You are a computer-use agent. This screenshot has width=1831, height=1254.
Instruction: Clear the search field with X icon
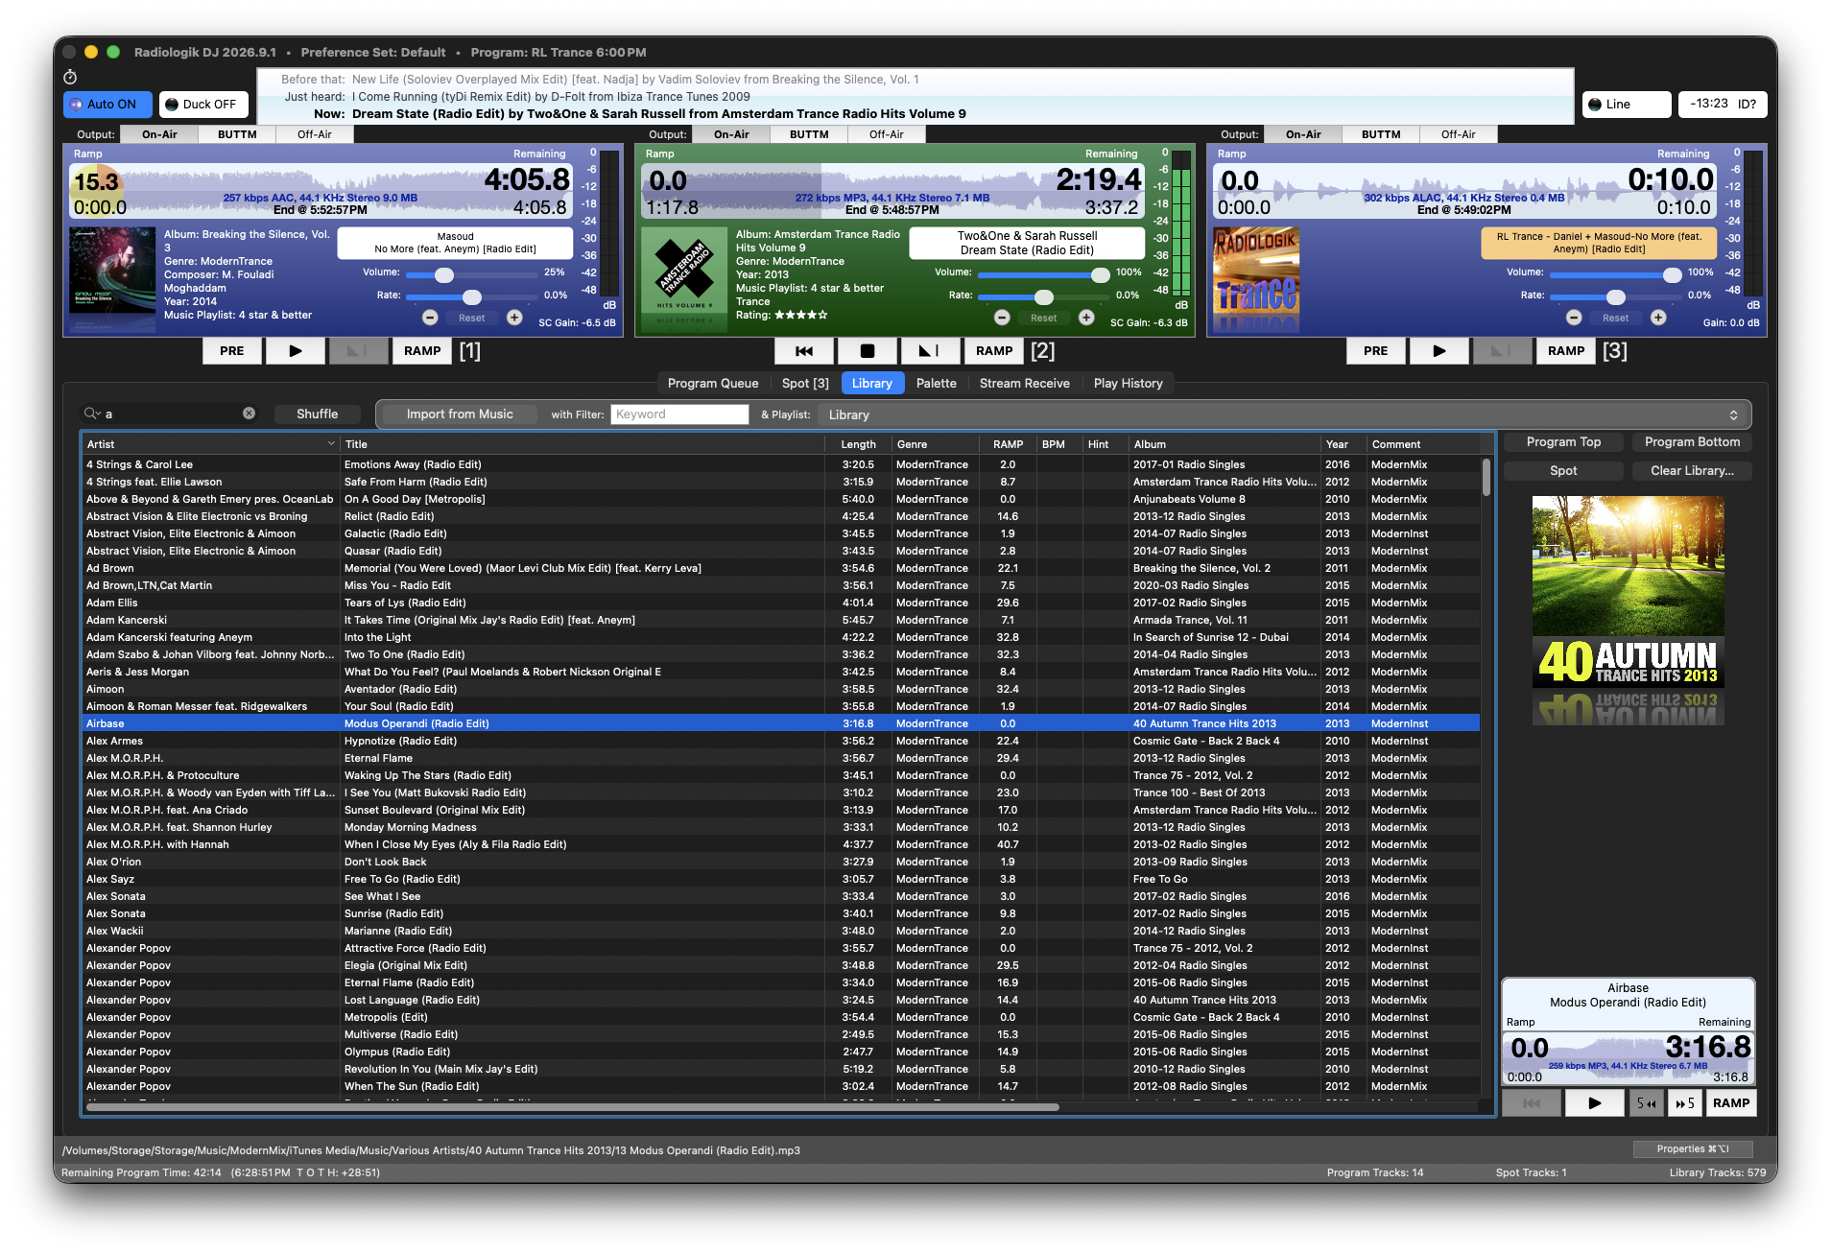click(249, 414)
